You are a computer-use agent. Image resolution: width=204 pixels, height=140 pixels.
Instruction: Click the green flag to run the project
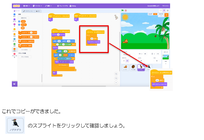coord(122,10)
